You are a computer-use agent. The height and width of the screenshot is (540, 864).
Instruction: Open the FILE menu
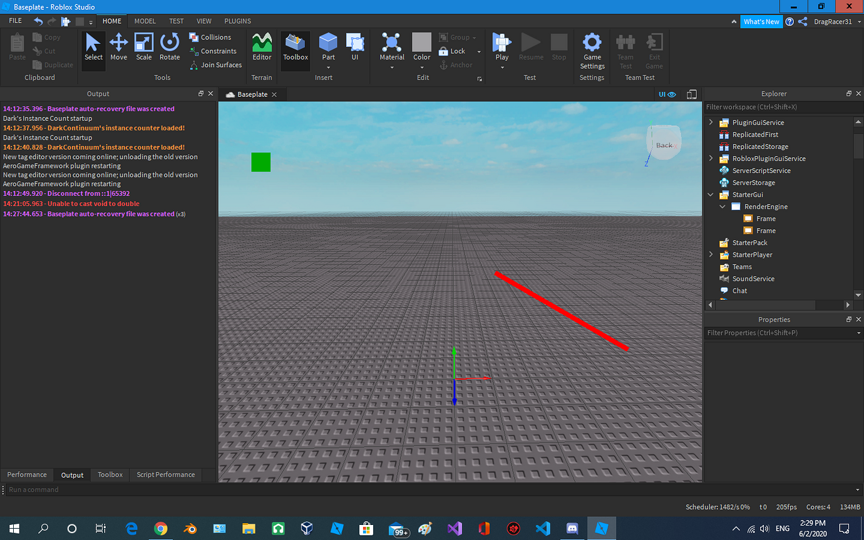click(15, 21)
